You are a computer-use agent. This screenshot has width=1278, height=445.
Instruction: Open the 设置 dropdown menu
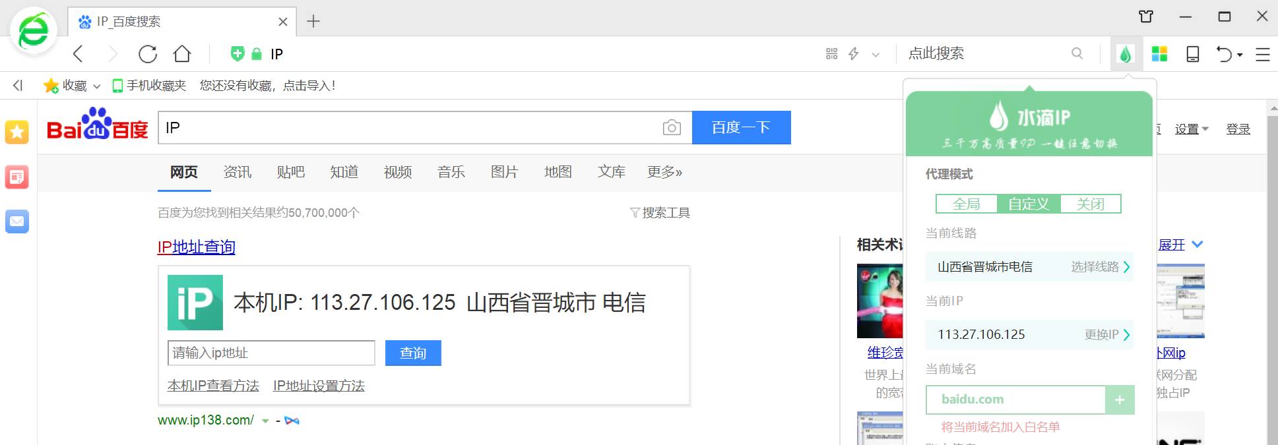point(1191,129)
